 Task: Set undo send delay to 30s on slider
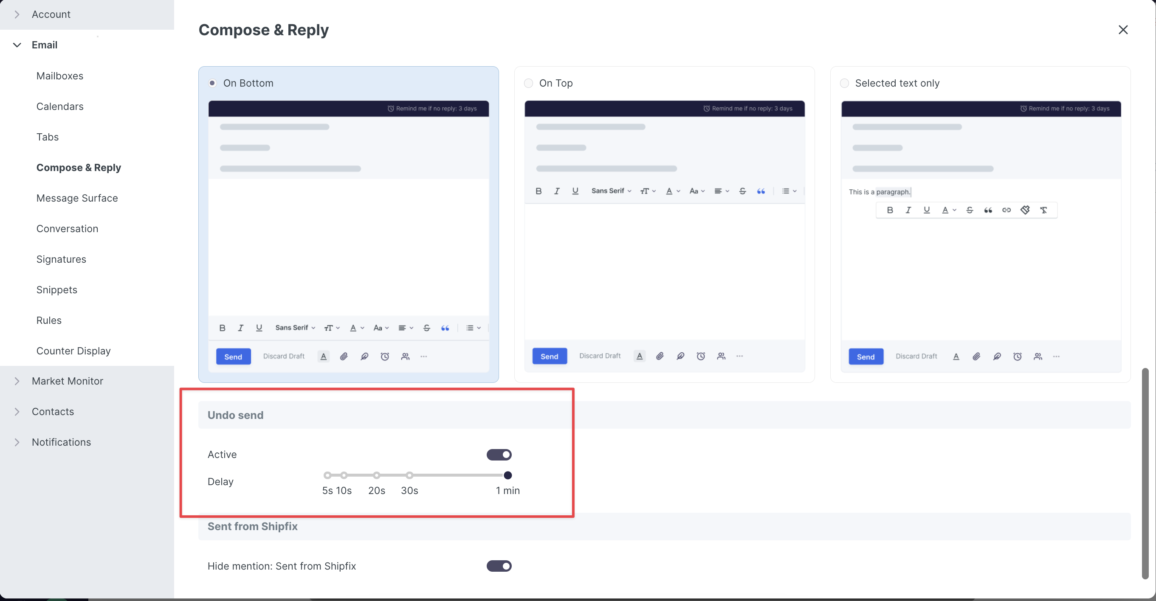tap(409, 475)
